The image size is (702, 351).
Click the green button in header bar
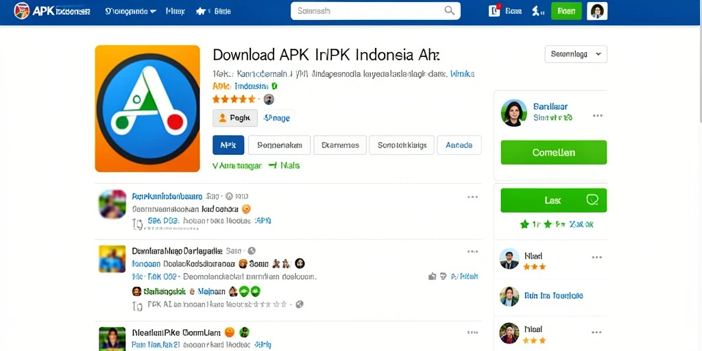(566, 11)
